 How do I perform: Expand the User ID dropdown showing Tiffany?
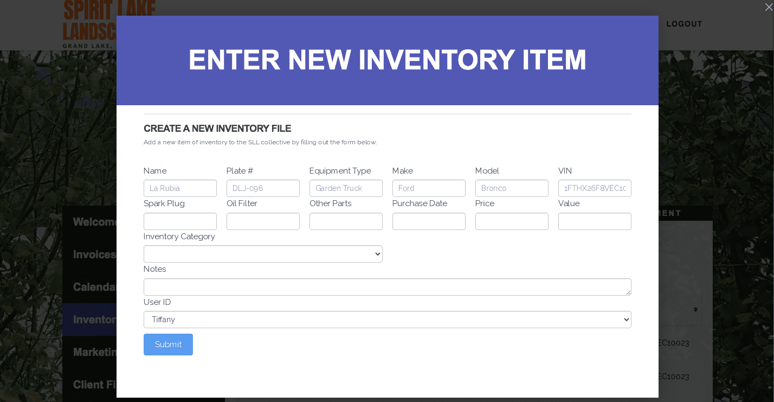(x=387, y=320)
